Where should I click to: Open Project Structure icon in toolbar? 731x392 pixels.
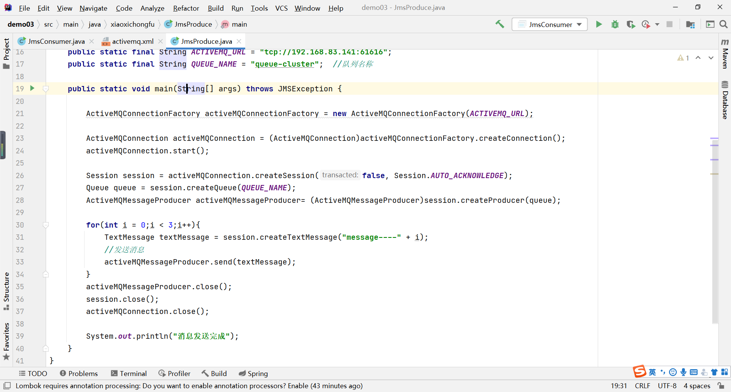(x=690, y=24)
